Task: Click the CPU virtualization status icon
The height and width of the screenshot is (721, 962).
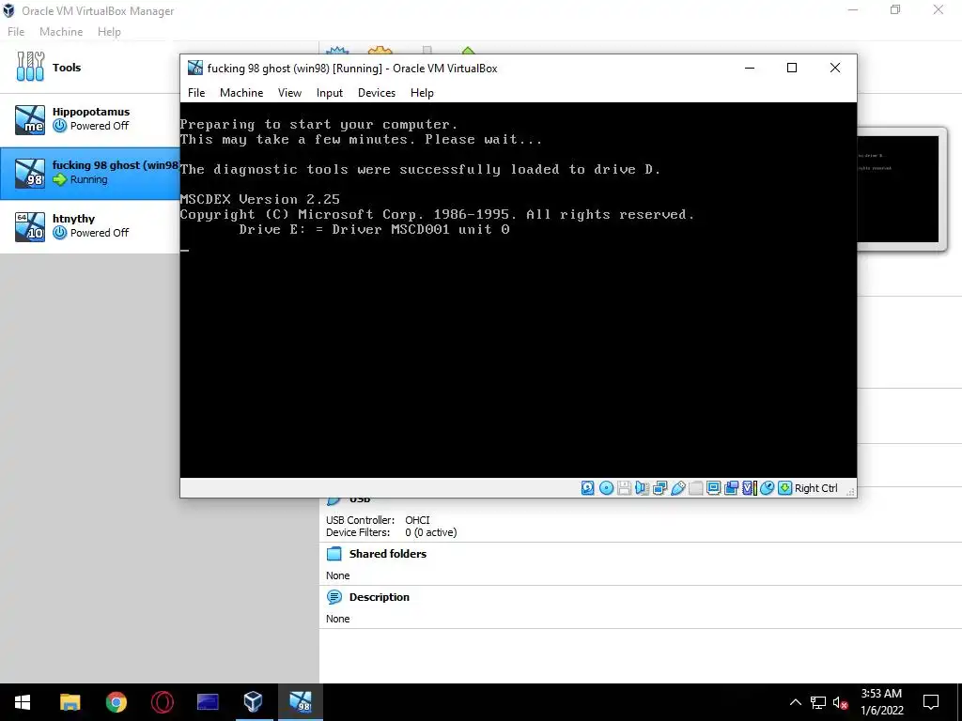Action: pyautogui.click(x=749, y=488)
